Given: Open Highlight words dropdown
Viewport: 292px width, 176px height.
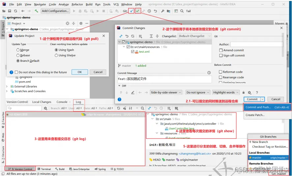Looking at the screenshot, I should [226, 92].
